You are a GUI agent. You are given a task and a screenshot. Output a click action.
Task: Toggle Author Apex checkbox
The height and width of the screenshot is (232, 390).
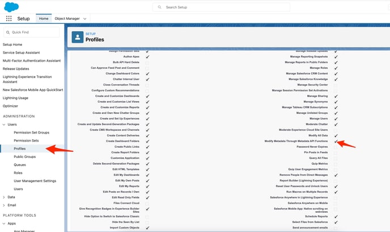[x=147, y=57]
